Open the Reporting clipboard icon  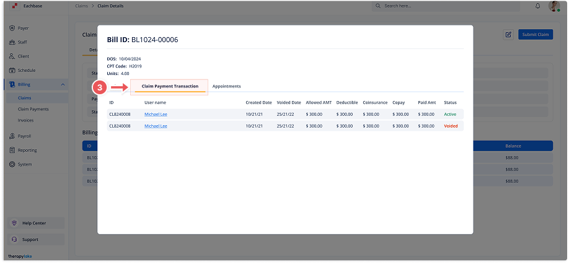[12, 150]
